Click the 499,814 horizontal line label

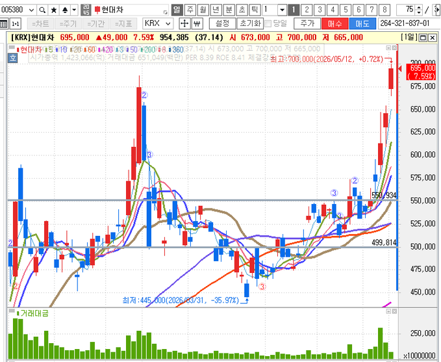pyautogui.click(x=384, y=242)
